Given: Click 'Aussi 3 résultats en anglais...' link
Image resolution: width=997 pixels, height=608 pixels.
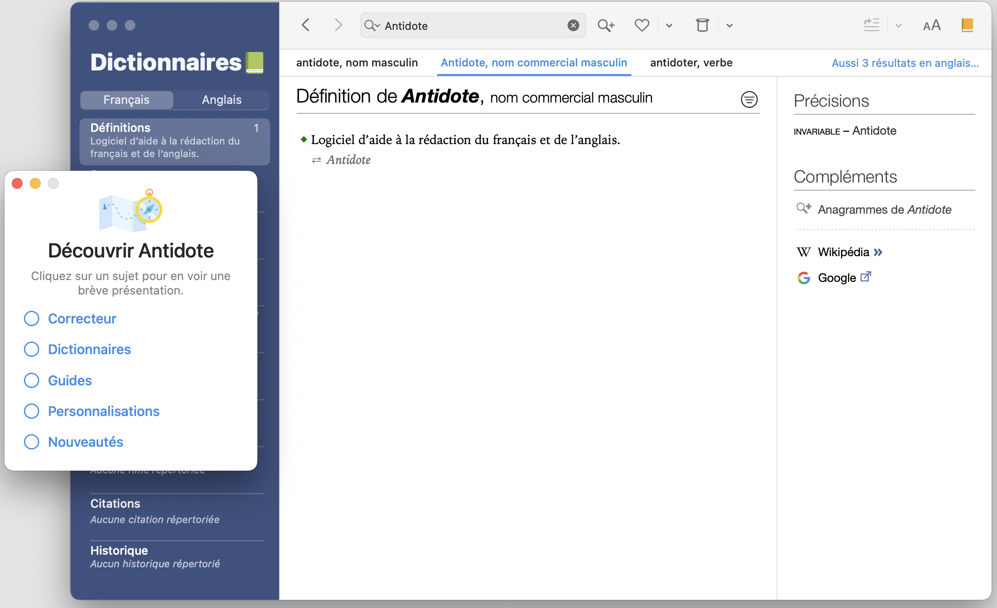Looking at the screenshot, I should click(905, 63).
